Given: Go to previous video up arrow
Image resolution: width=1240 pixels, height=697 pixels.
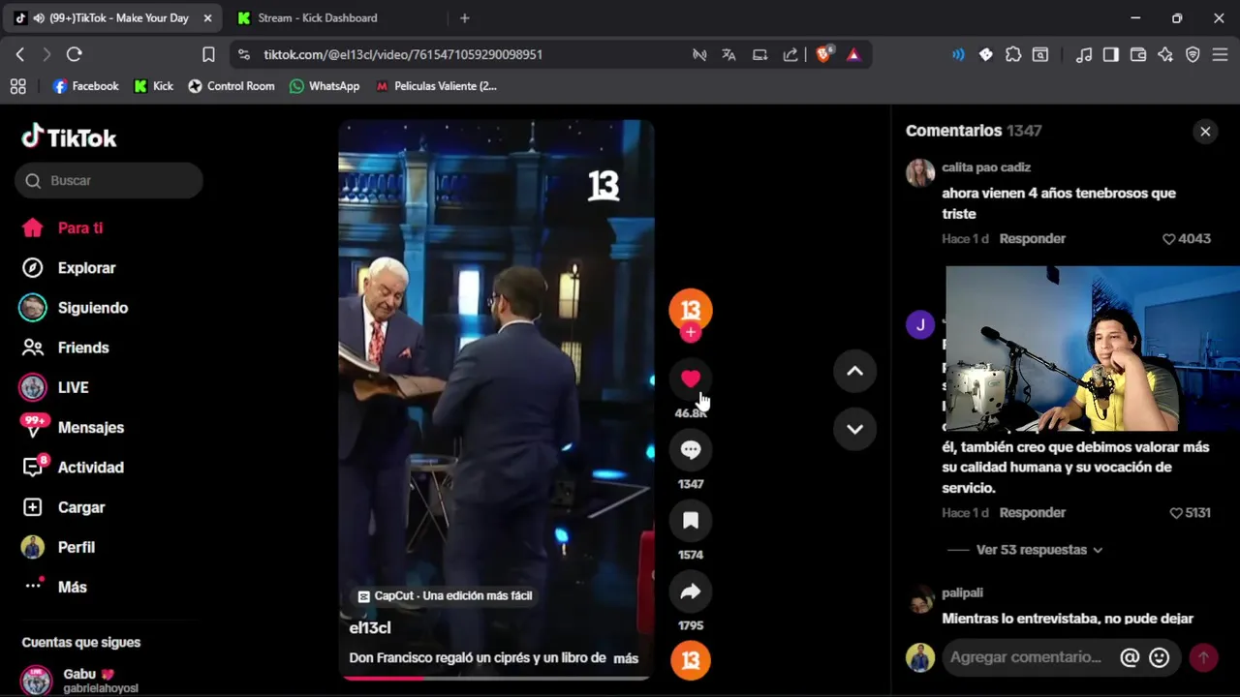Looking at the screenshot, I should pos(854,371).
